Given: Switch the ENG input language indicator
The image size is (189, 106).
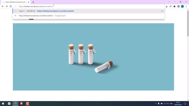Looking at the screenshot, I should click(171, 103).
